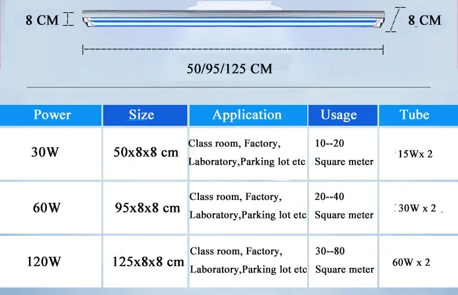Click the 8 CM height label at left

coord(42,20)
